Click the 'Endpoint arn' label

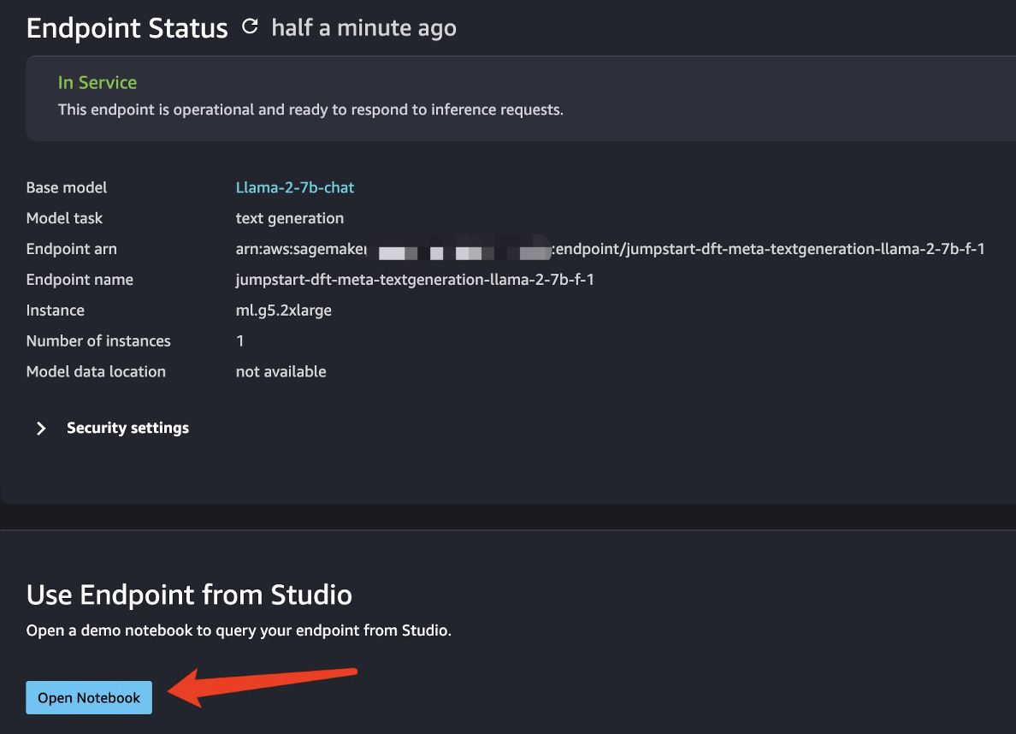[71, 249]
